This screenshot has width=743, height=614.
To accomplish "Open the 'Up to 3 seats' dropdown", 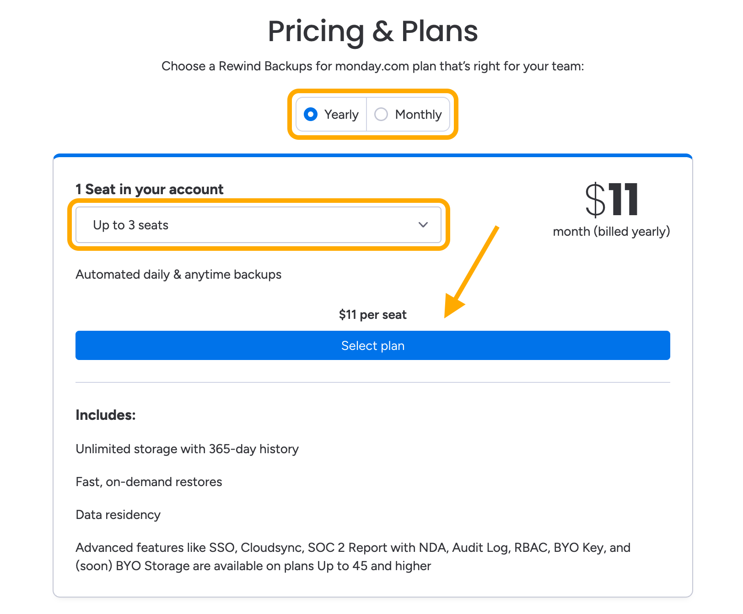I will point(258,225).
